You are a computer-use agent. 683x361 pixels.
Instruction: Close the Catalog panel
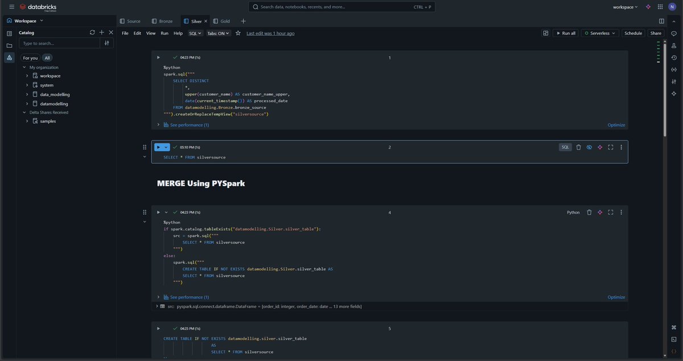point(111,32)
